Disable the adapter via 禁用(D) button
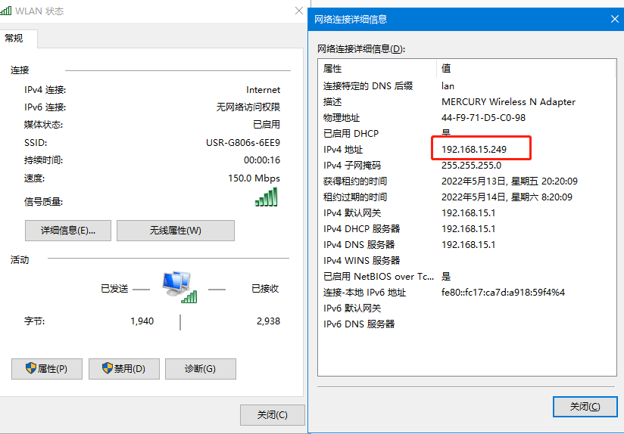This screenshot has width=624, height=434. 123,369
